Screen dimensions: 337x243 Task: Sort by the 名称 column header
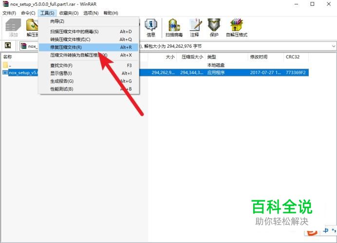pos(7,57)
